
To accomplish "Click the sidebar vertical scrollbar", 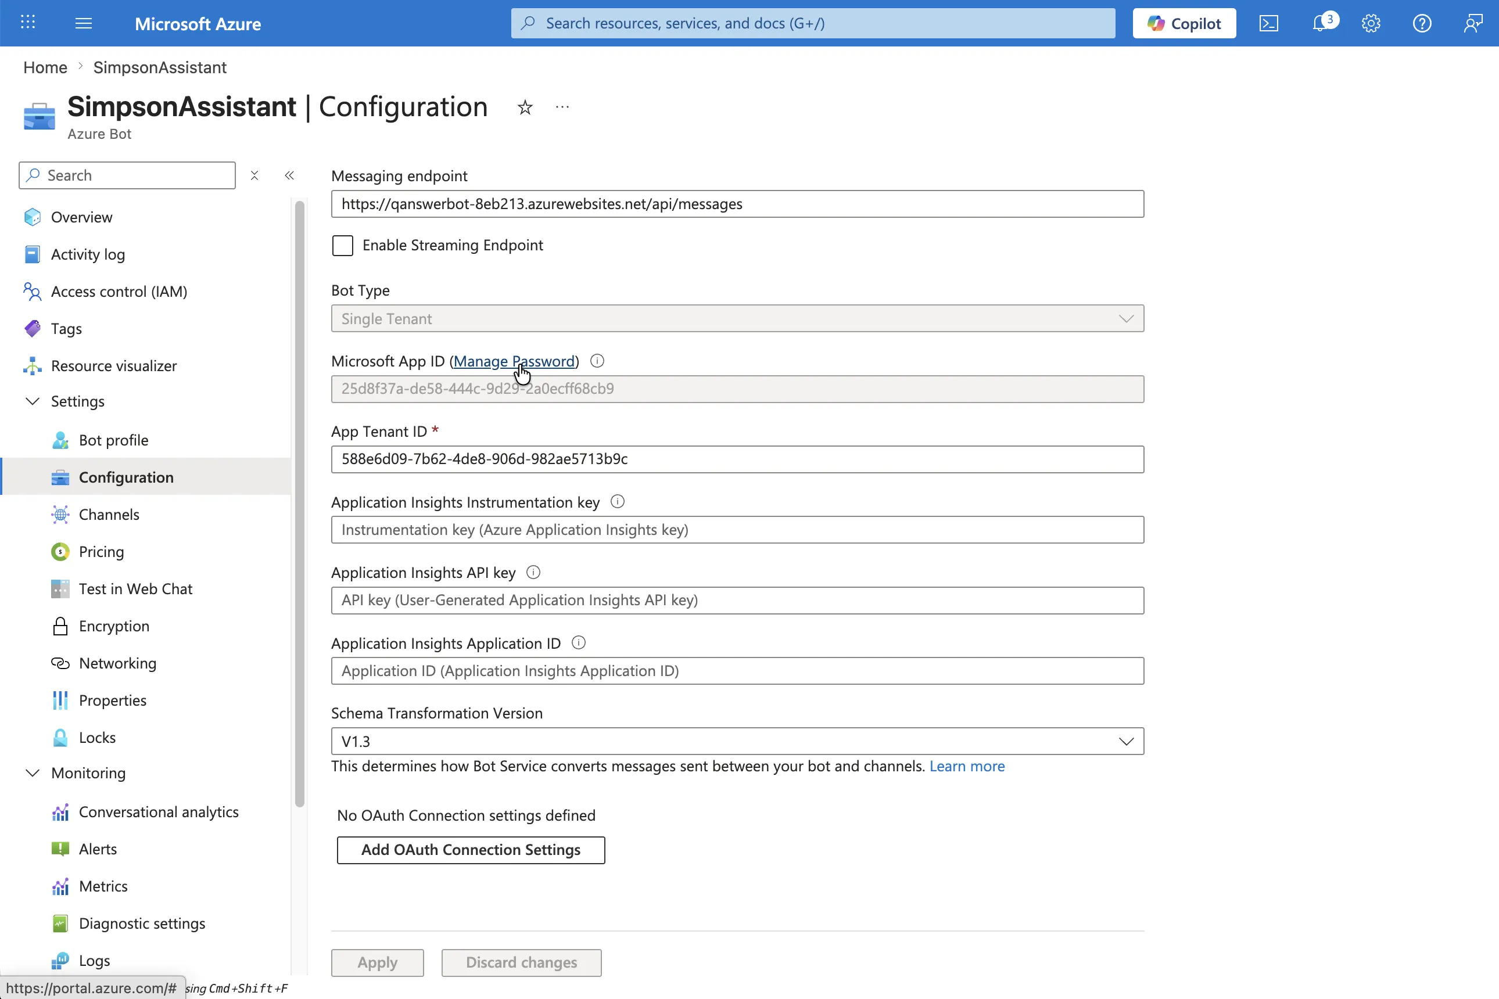I will [300, 504].
